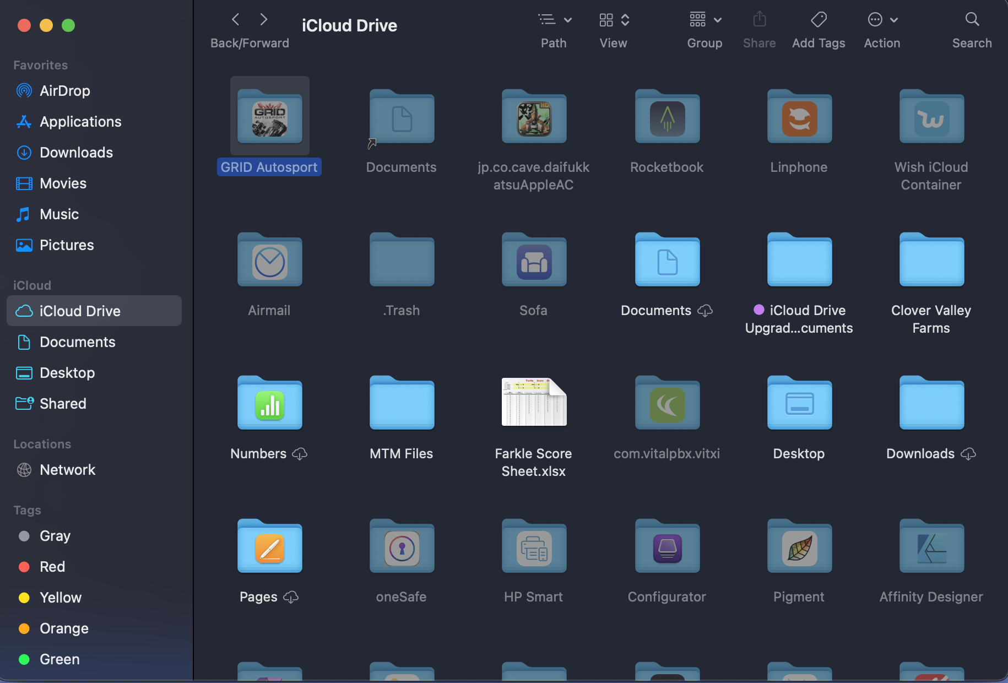Filter by the Yellow tag

click(94, 598)
